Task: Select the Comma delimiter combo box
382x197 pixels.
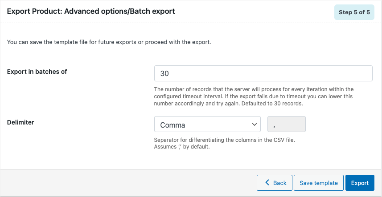Action: (207, 124)
